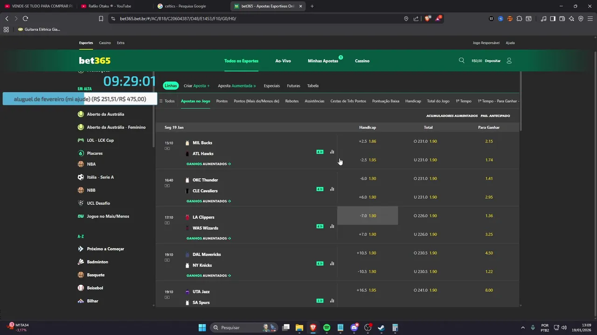Switch to the Pontos market tab
Image resolution: width=597 pixels, height=335 pixels.
coord(222,101)
